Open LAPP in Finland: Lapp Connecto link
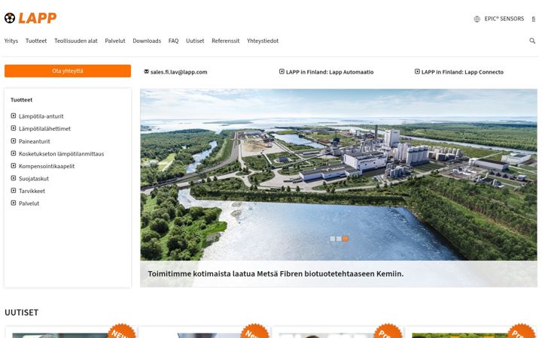 click(x=462, y=72)
